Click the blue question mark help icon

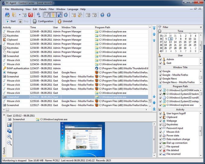pyautogui.click(x=102, y=15)
